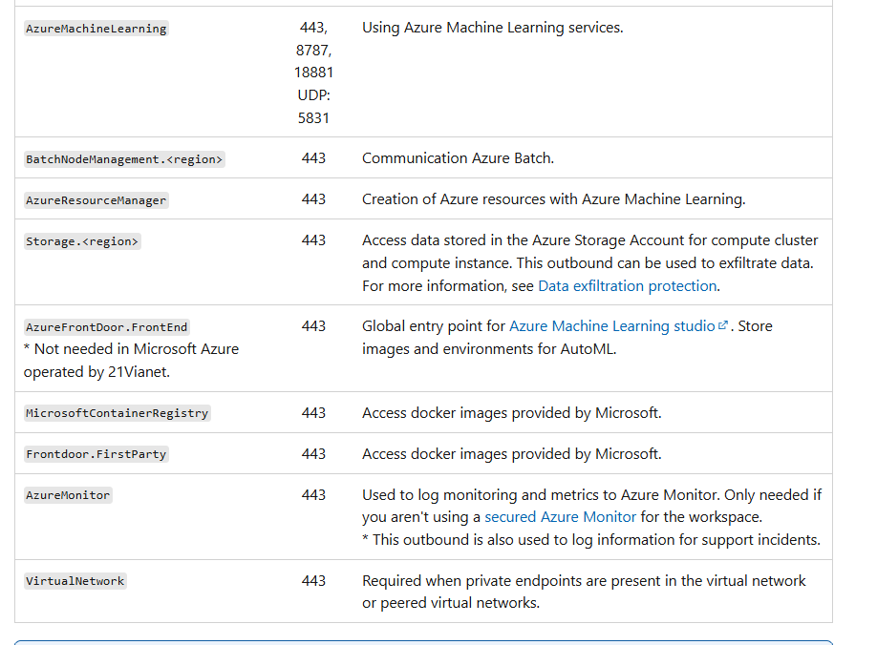Open the Azure Machine Learning studio link
877x645 pixels.
pos(611,326)
